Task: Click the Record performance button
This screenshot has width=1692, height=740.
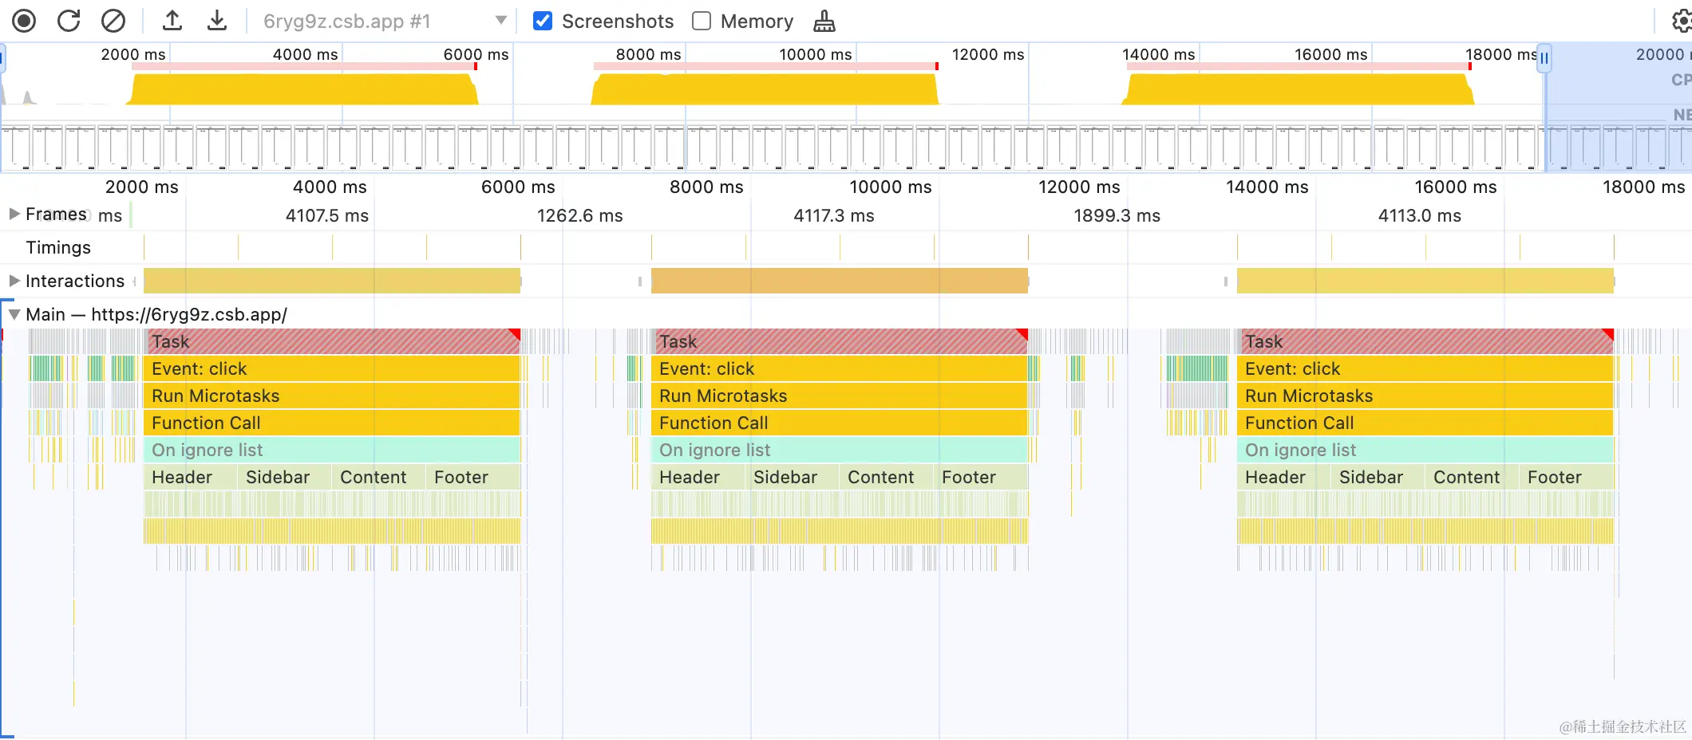Action: tap(24, 21)
